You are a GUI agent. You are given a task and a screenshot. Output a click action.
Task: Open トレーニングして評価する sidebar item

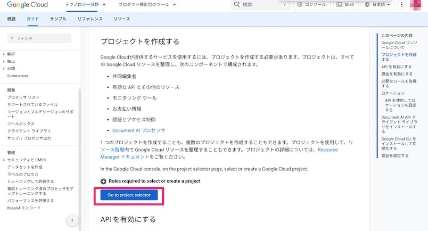(x=30, y=181)
